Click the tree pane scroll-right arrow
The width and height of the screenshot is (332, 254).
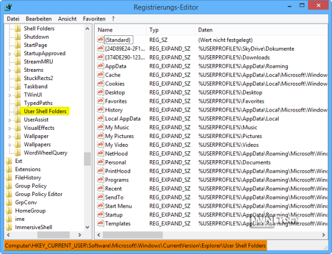click(x=80, y=235)
